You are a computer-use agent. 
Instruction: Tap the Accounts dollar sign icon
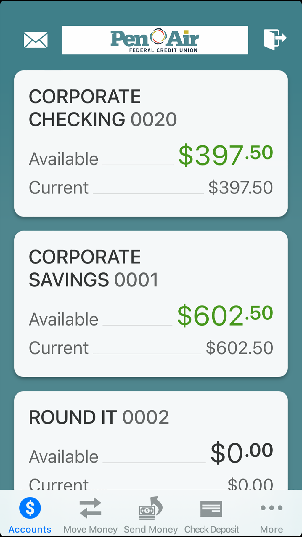coord(30,508)
